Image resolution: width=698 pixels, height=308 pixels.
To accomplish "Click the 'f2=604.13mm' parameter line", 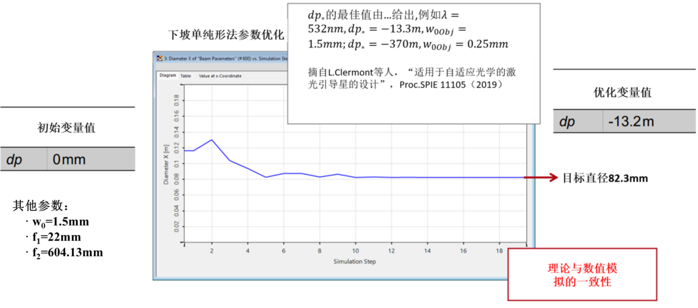I will coord(67,253).
